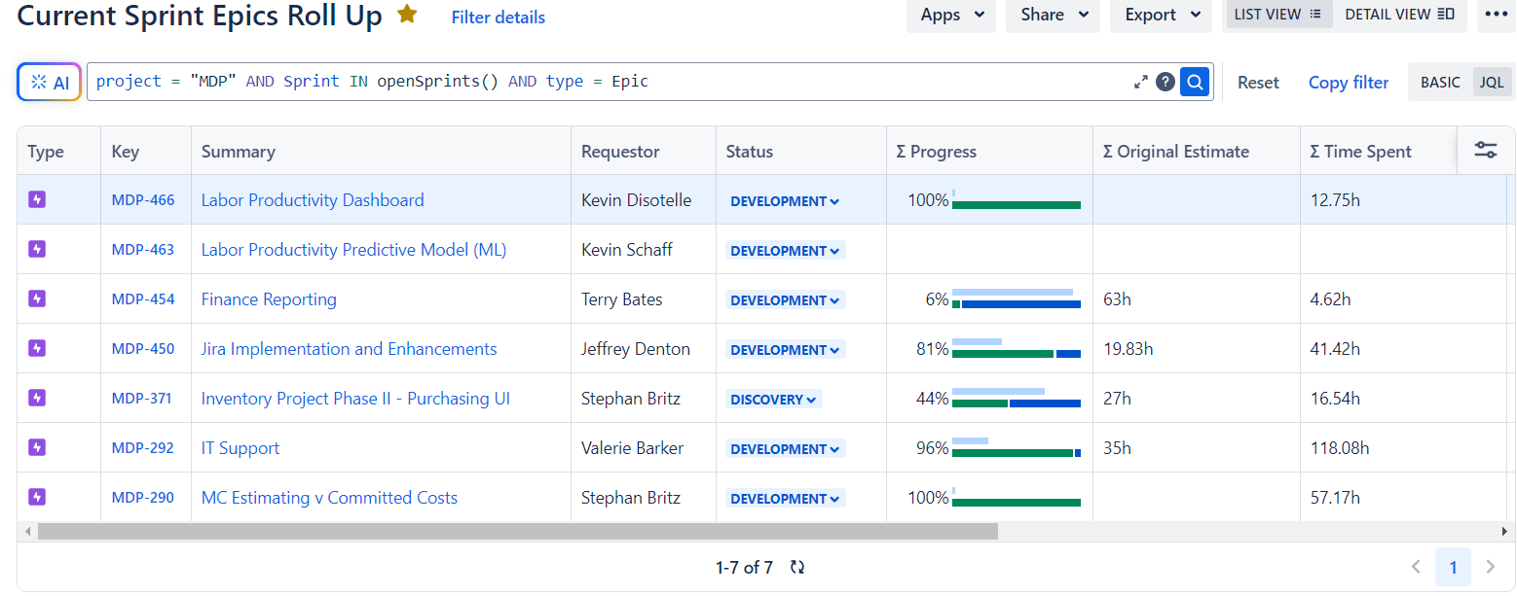The height and width of the screenshot is (596, 1517).
Task: Click the Epic type icon for MDP-466
Action: [36, 199]
